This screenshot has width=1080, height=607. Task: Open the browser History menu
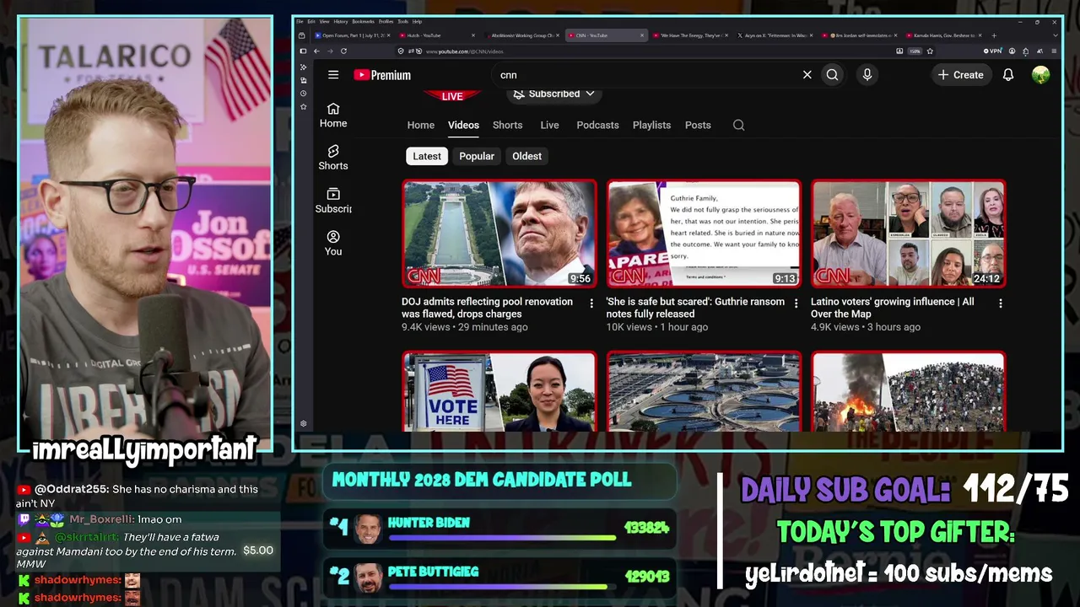tap(341, 21)
